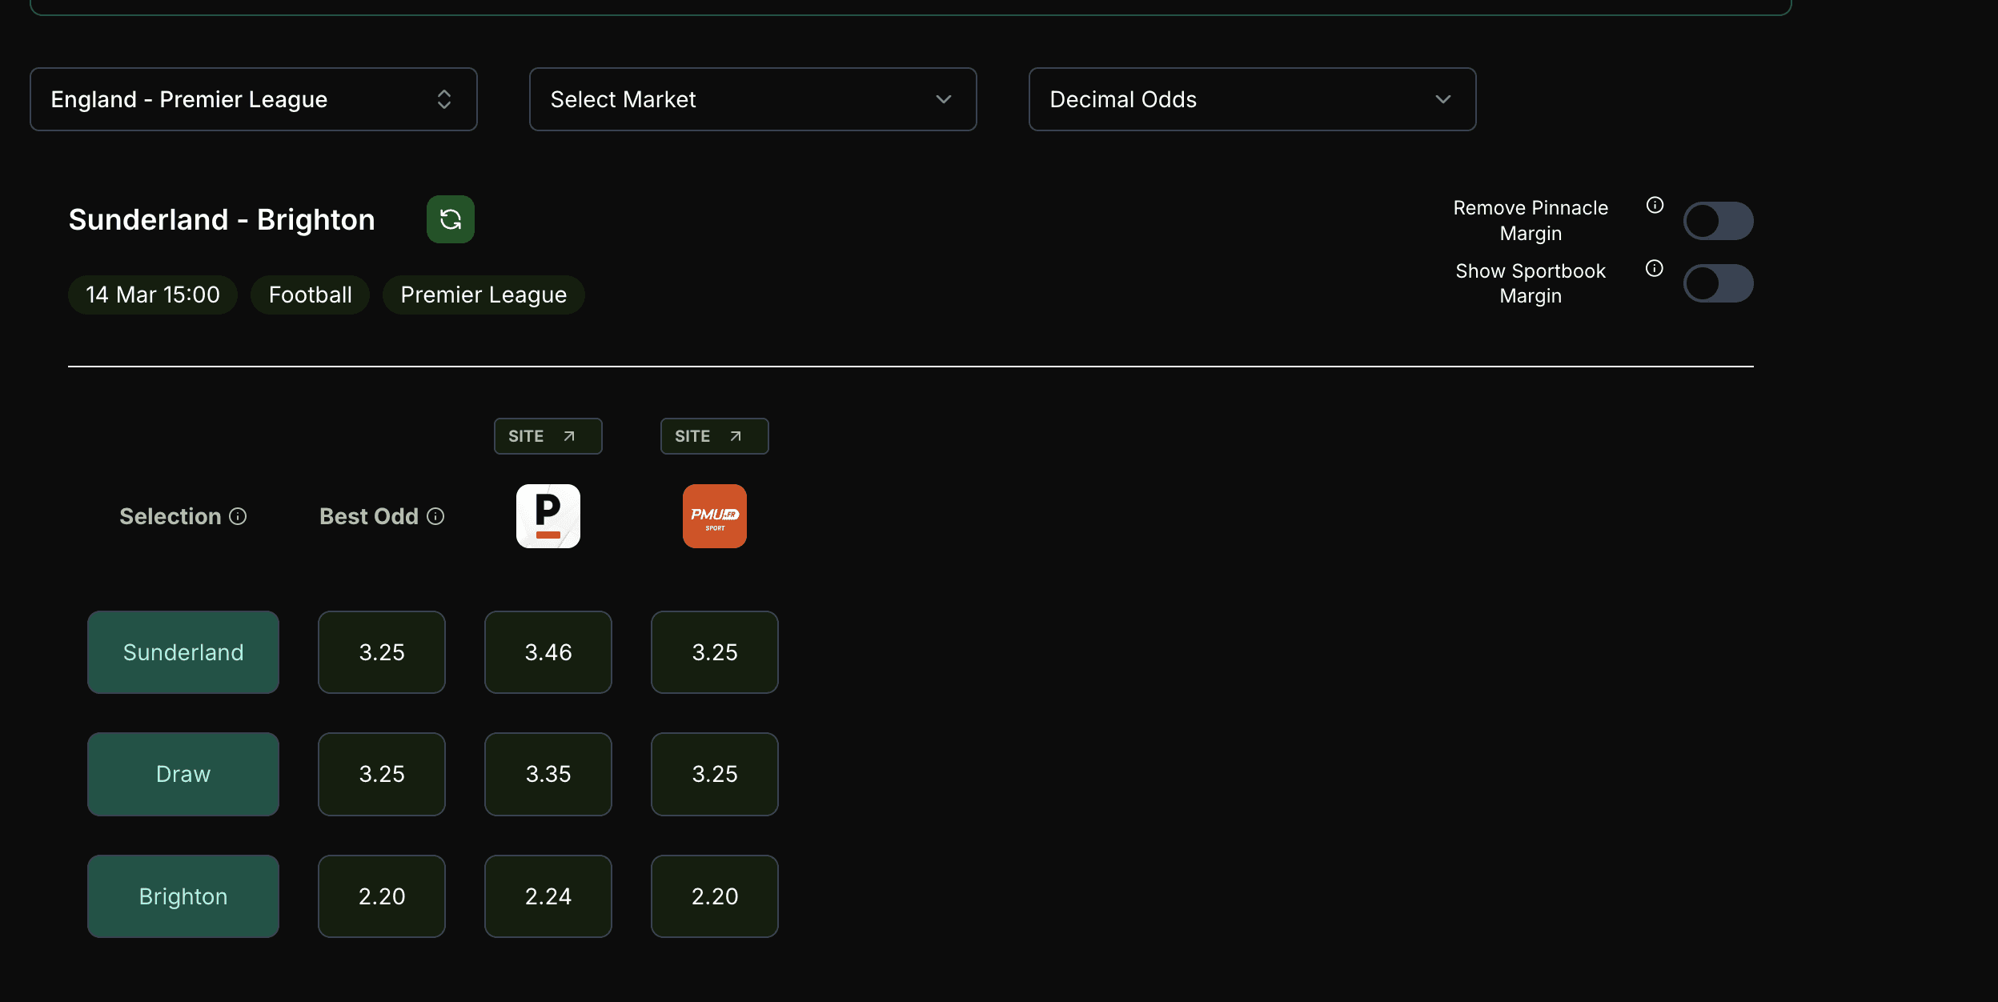Select the Brighton selection button

point(183,896)
